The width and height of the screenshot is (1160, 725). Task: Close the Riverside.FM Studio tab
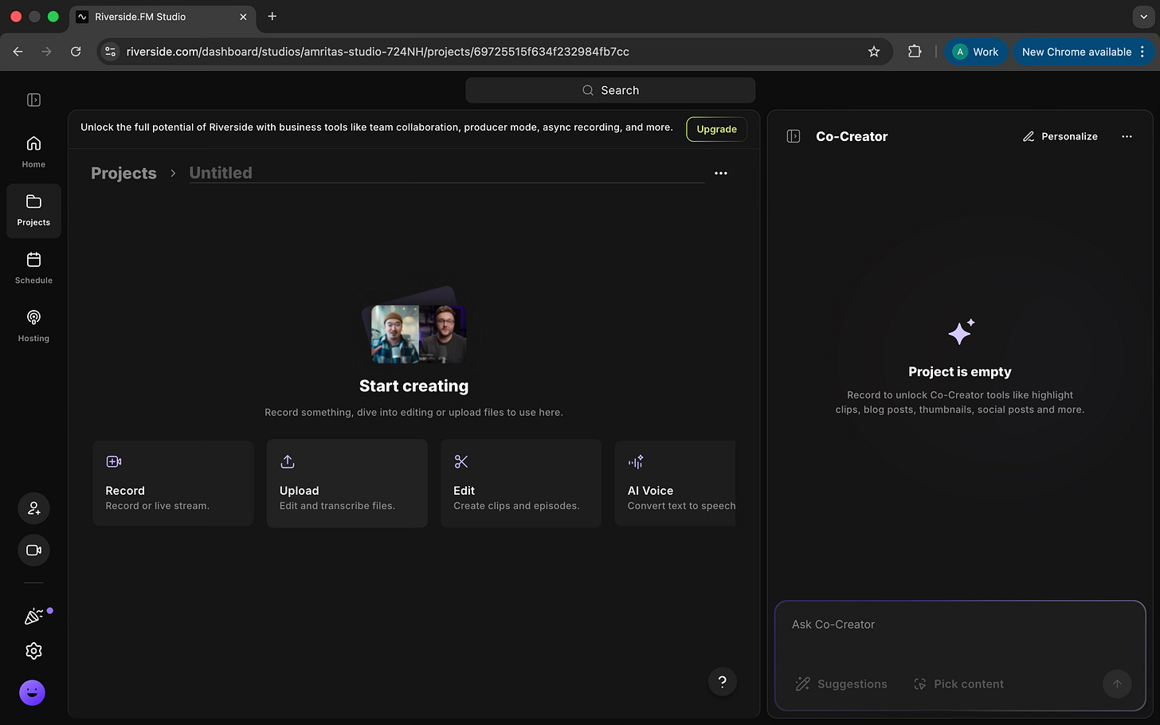[x=243, y=16]
